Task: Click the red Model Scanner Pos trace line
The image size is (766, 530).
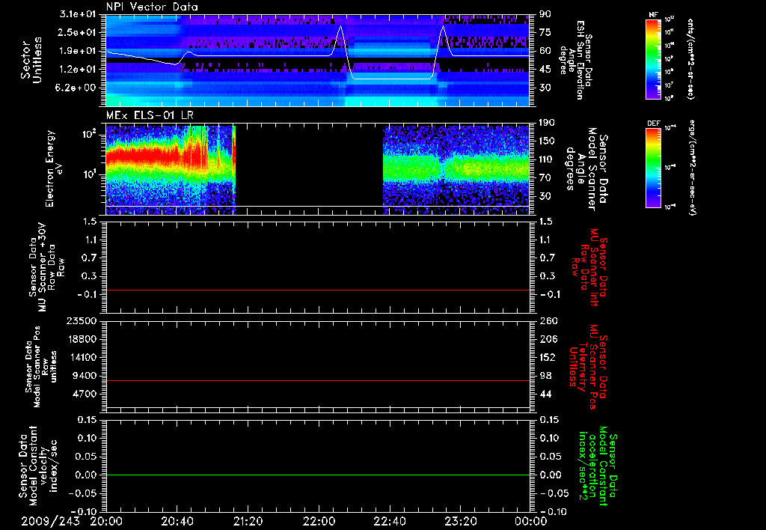Action: click(317, 380)
